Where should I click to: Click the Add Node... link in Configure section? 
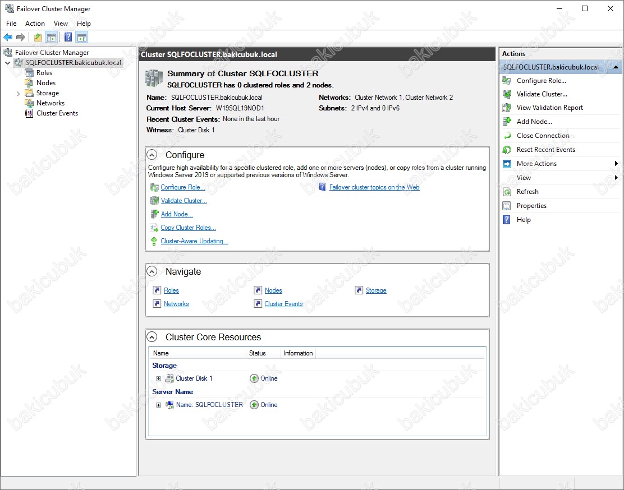tap(177, 214)
